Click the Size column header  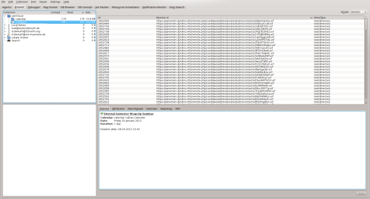click(90, 12)
